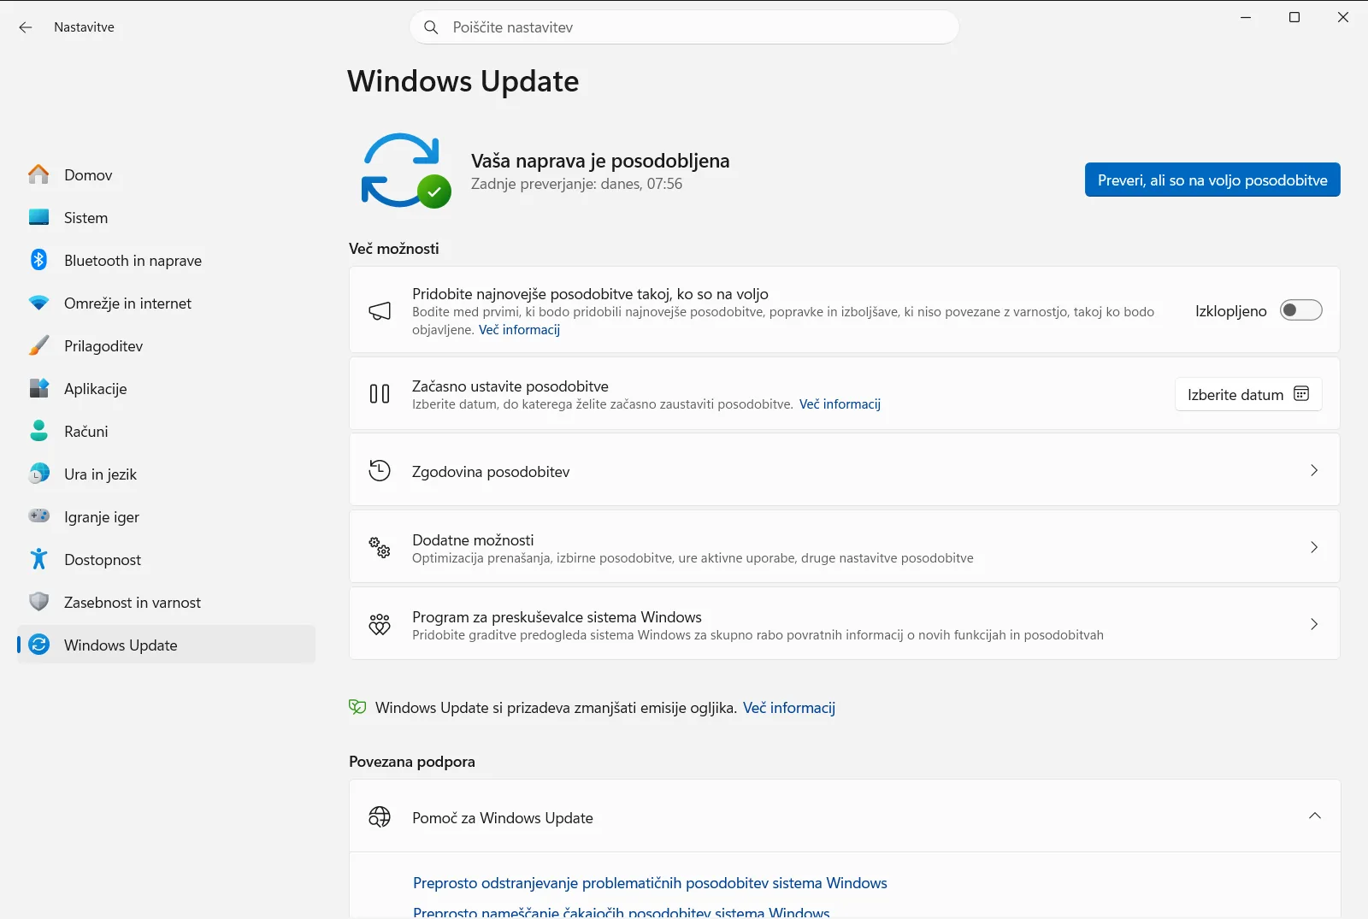Screen dimensions: 1368x919
Task: Toggle the Izklopljeno switch for latest updates
Action: click(x=1300, y=310)
